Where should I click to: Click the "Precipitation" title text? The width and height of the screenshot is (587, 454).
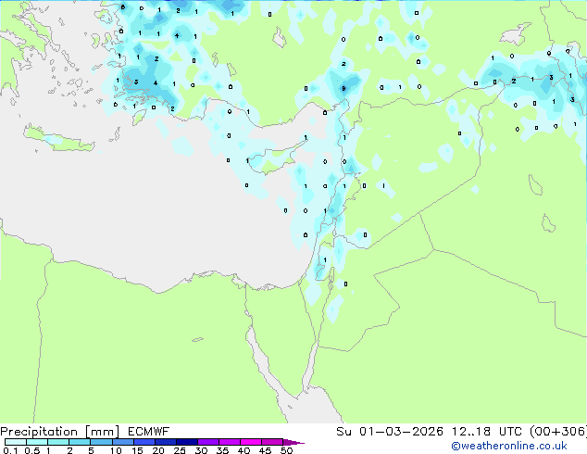tap(39, 432)
